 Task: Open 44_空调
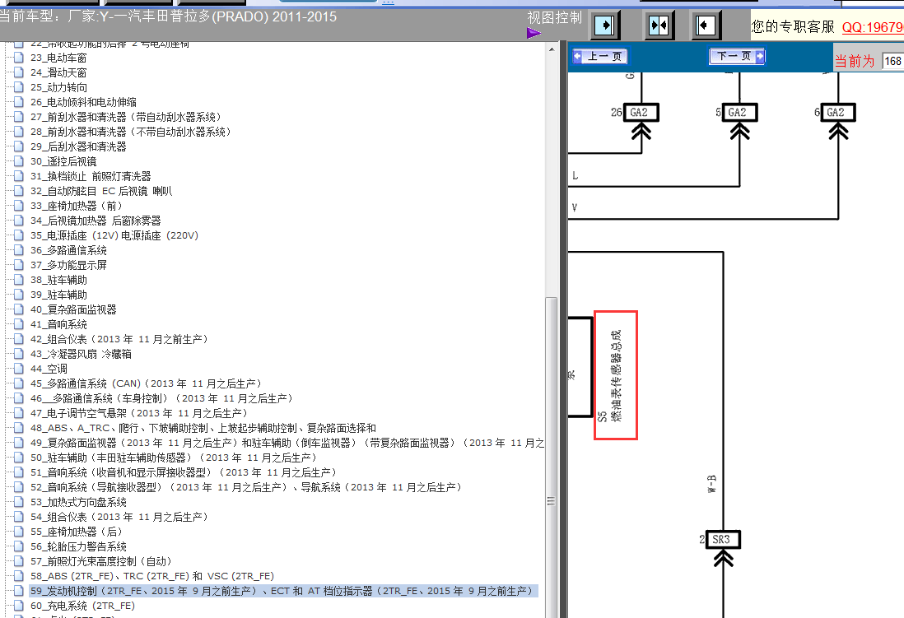pos(49,369)
